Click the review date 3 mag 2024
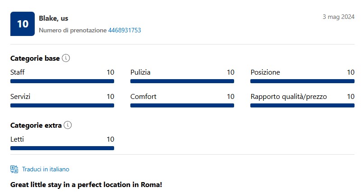 coord(338,17)
